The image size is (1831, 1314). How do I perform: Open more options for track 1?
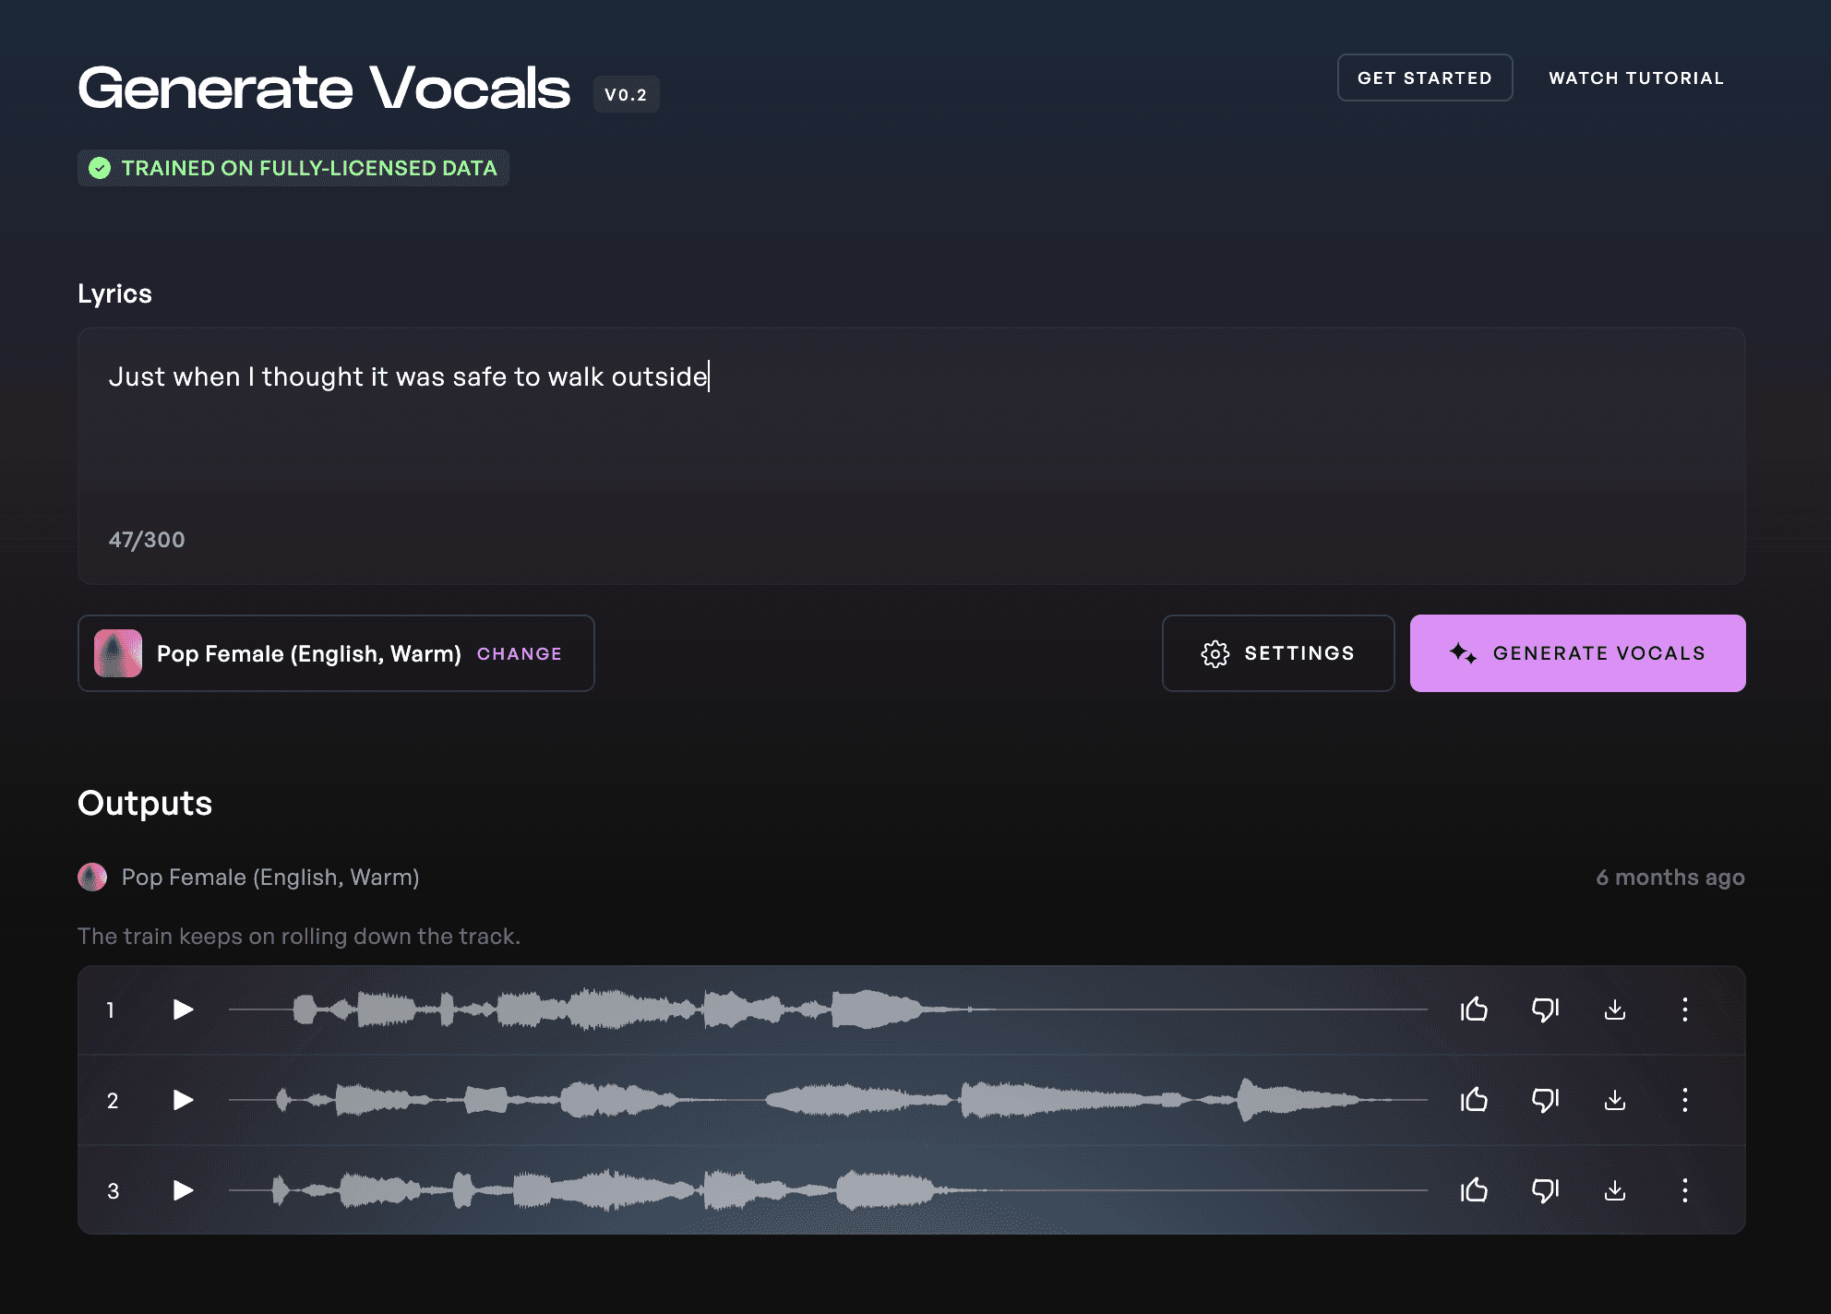(1685, 1009)
